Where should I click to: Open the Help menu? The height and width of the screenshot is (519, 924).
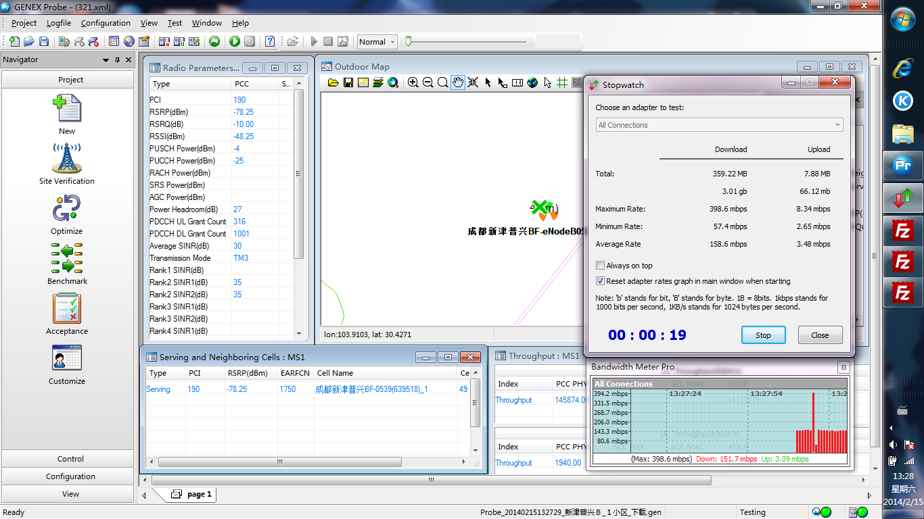[240, 23]
